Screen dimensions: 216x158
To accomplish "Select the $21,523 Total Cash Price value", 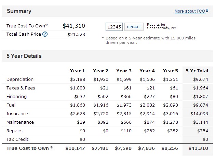I will point(76,34).
